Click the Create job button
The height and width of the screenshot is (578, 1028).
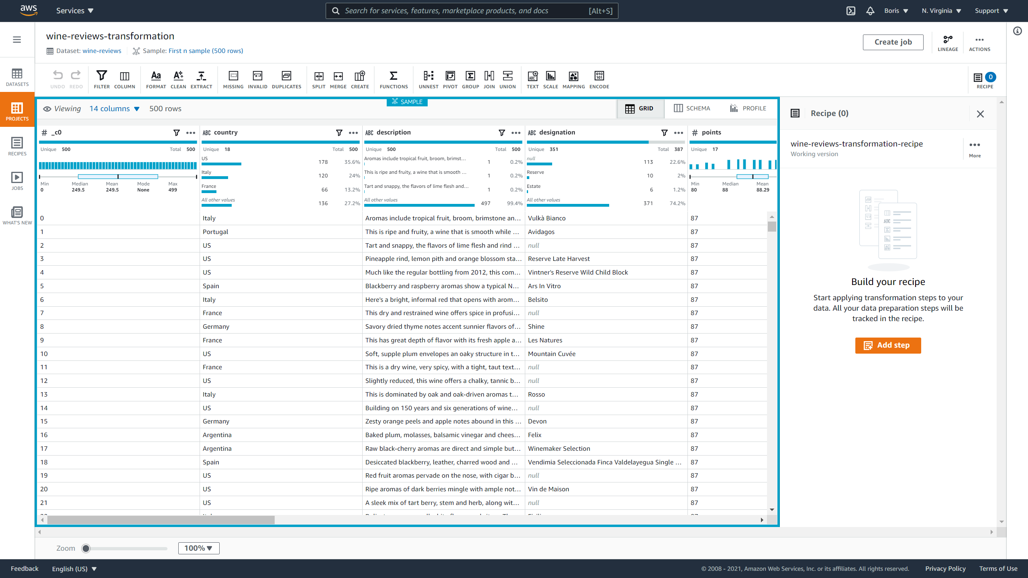point(893,42)
